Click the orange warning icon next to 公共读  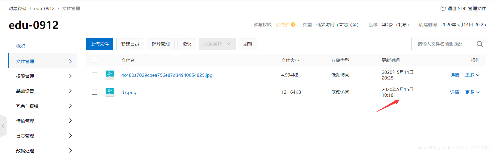pos(293,24)
